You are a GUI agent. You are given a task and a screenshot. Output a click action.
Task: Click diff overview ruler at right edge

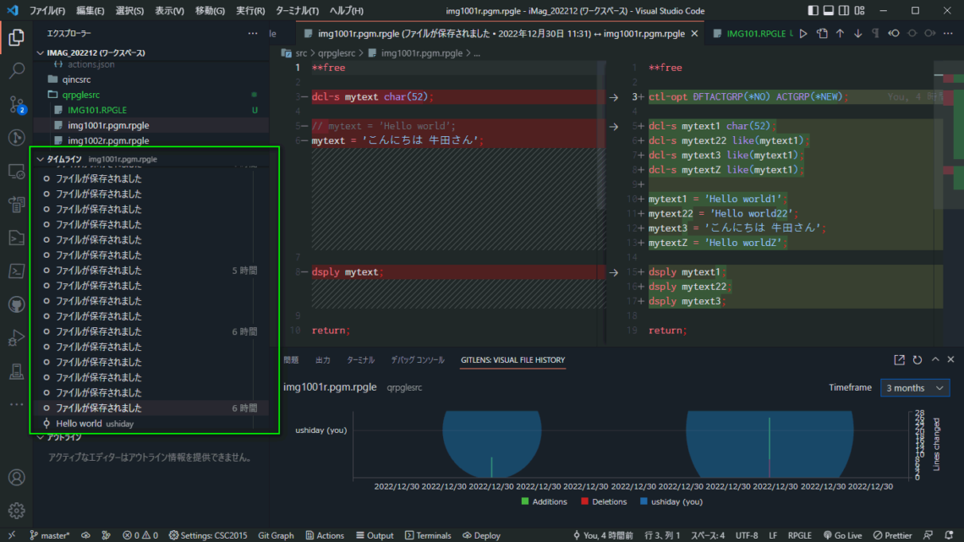click(x=954, y=203)
